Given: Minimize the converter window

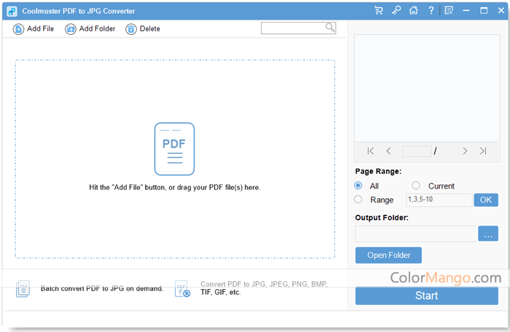Looking at the screenshot, I should pyautogui.click(x=466, y=11).
